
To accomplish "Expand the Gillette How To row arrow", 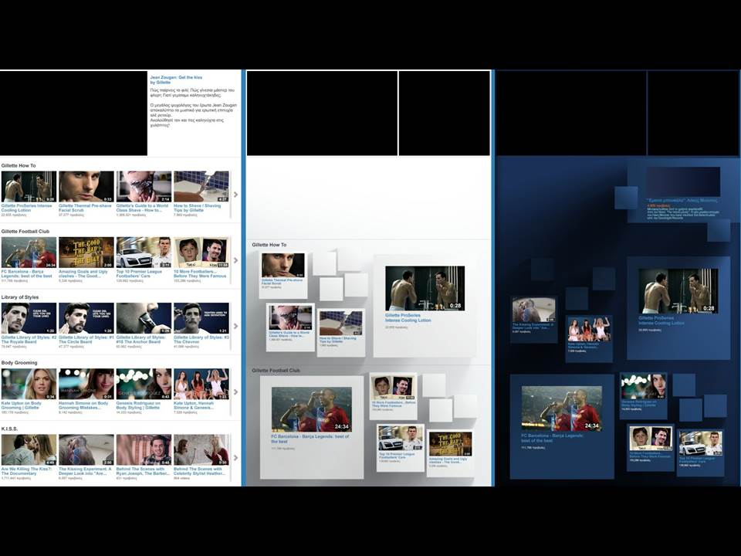I will 235,195.
